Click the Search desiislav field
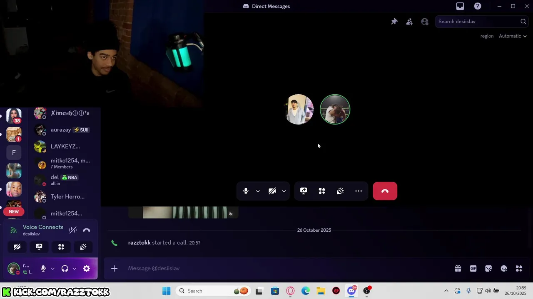533x299 pixels. [x=482, y=22]
